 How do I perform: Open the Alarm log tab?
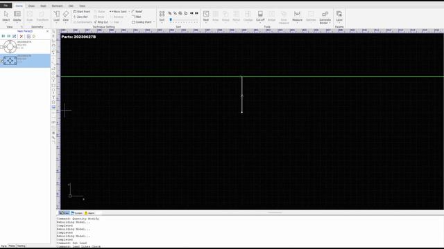tap(89, 213)
